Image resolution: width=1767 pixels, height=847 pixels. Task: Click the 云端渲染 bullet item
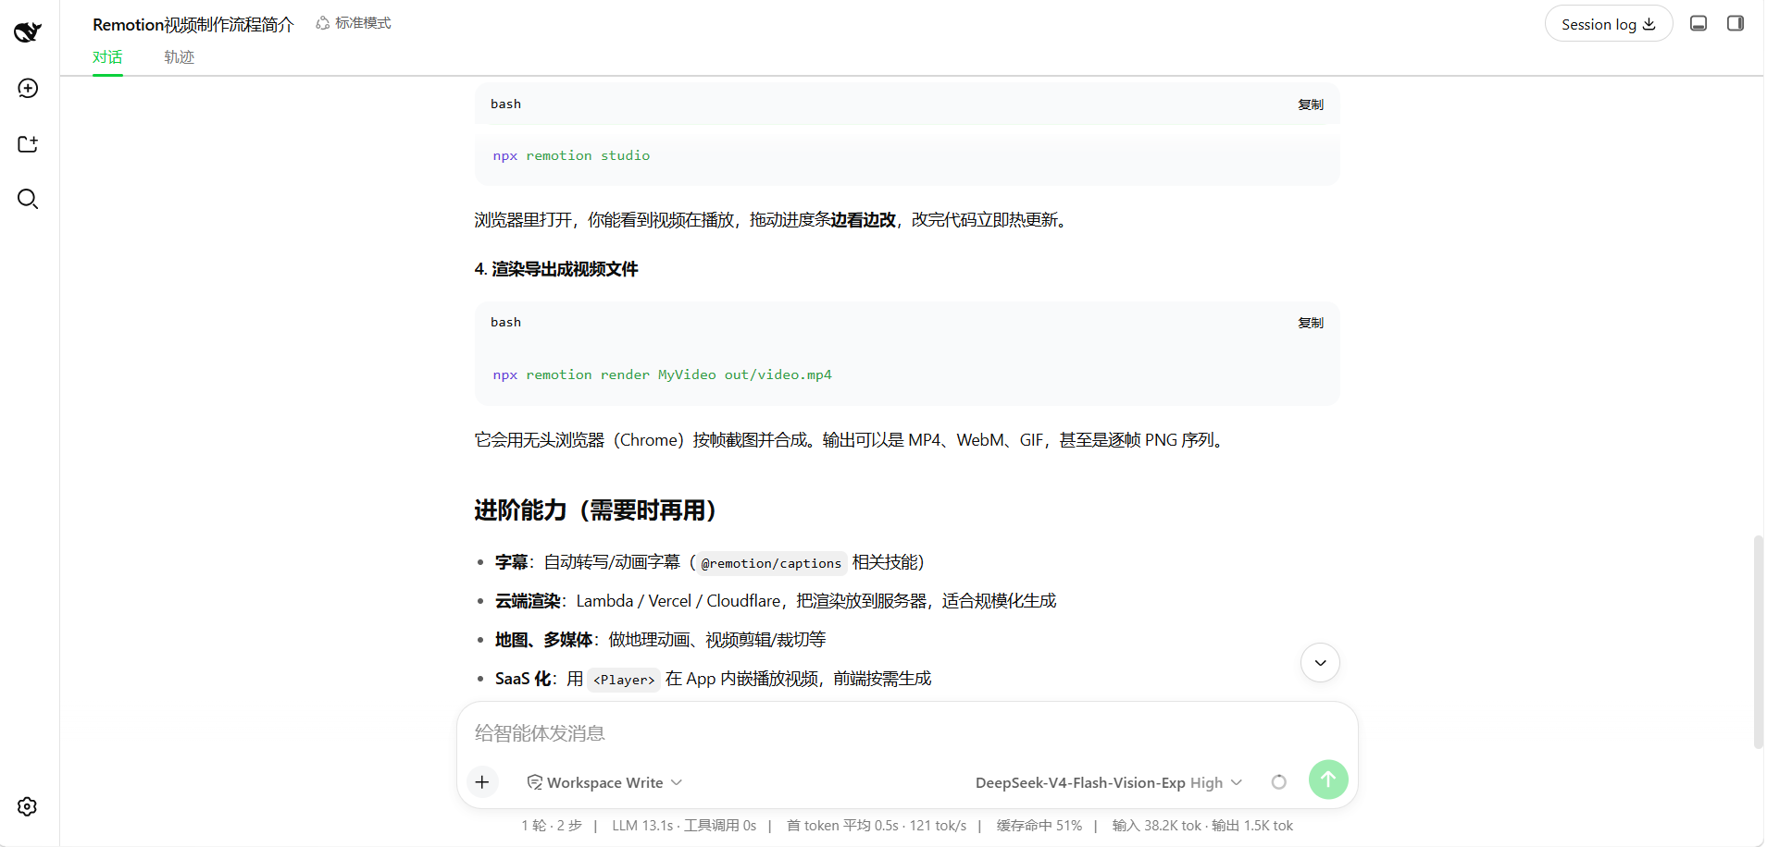click(776, 601)
